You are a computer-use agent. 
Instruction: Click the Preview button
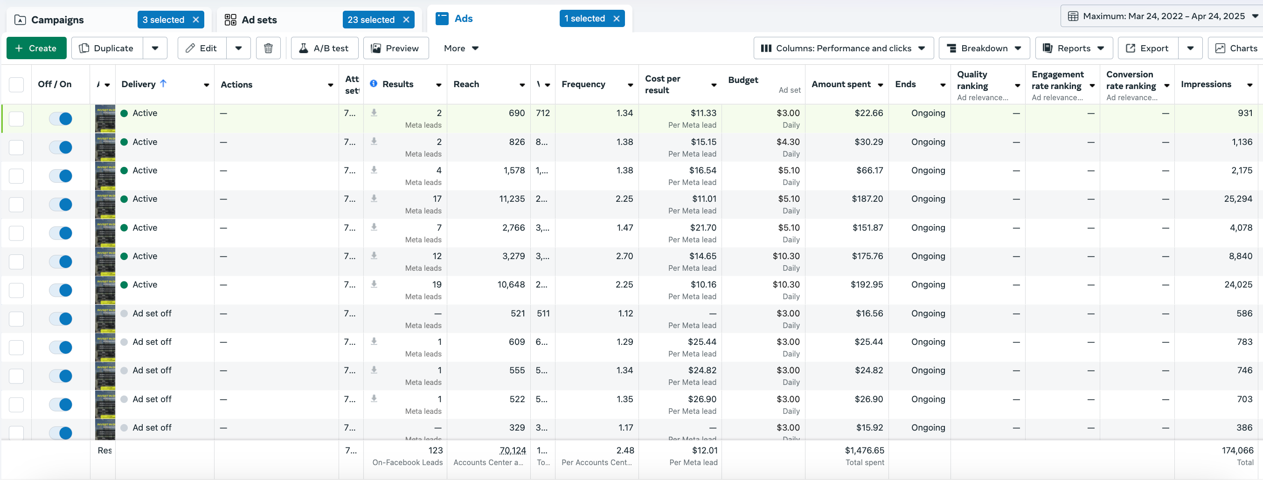tap(395, 48)
